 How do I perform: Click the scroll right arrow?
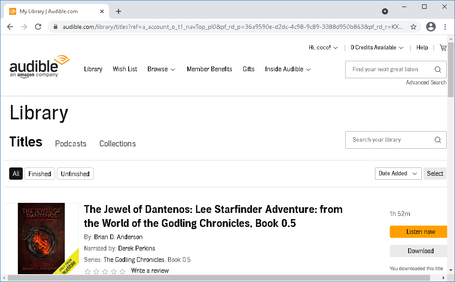coord(443,278)
